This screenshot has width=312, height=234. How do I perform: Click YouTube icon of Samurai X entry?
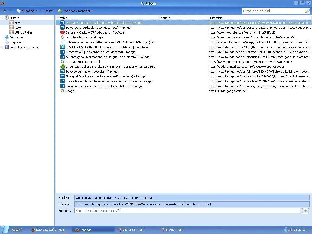tap(63, 32)
